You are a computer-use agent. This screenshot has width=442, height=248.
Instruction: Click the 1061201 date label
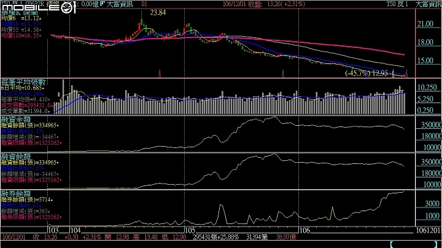(x=428, y=231)
